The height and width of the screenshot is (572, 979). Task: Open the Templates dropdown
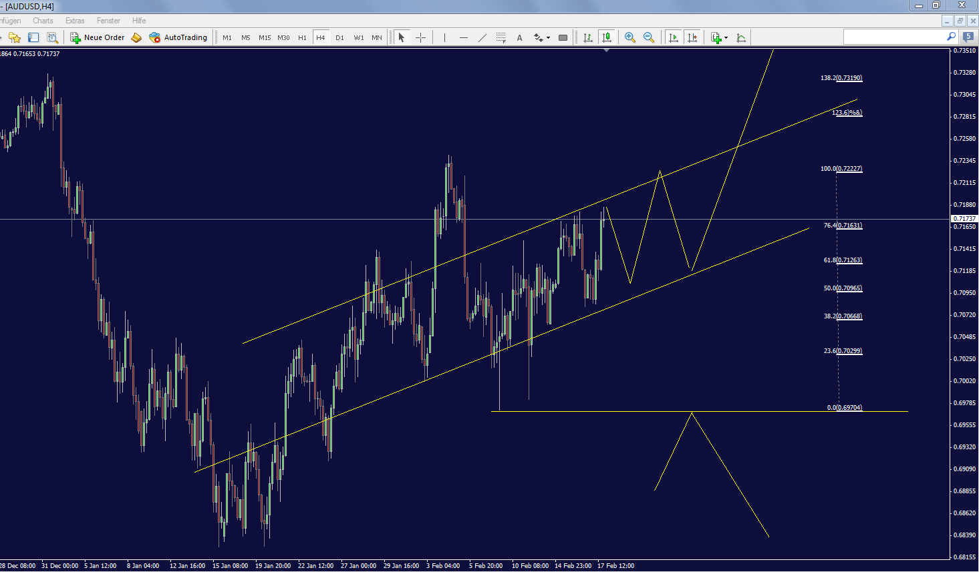(741, 37)
